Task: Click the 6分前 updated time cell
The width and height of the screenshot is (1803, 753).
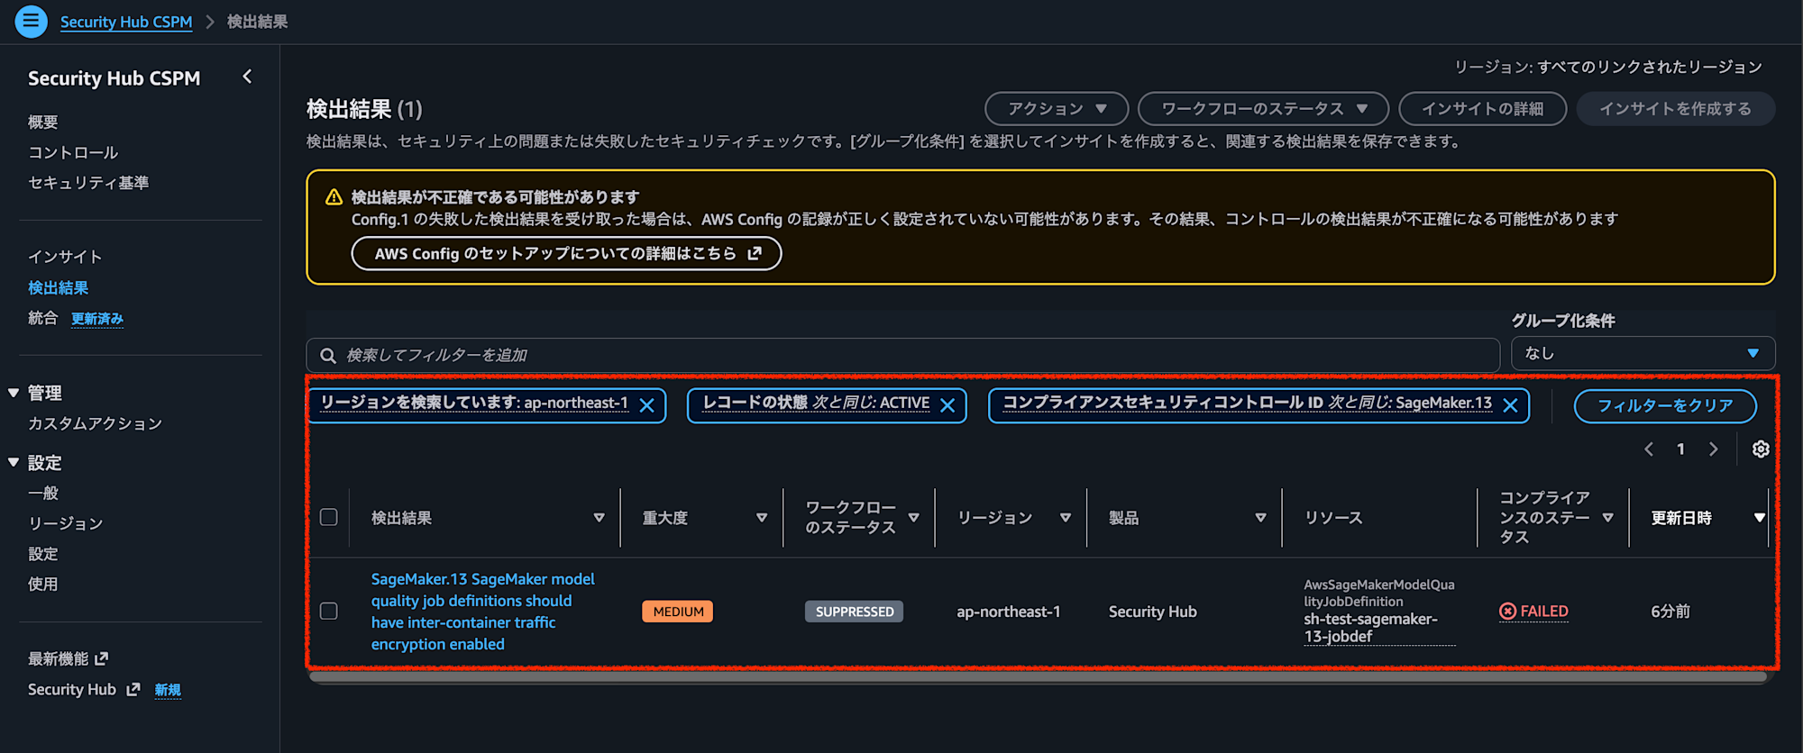Action: 1670,612
